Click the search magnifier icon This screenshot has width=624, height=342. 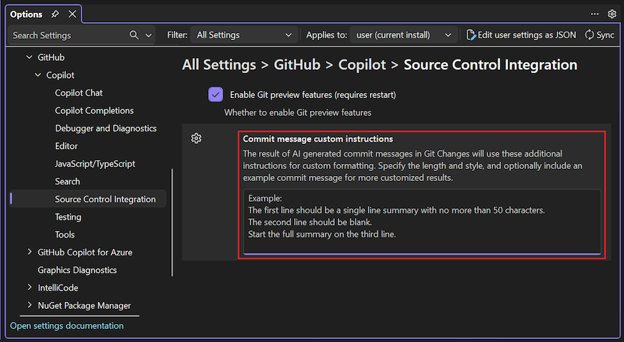(134, 34)
